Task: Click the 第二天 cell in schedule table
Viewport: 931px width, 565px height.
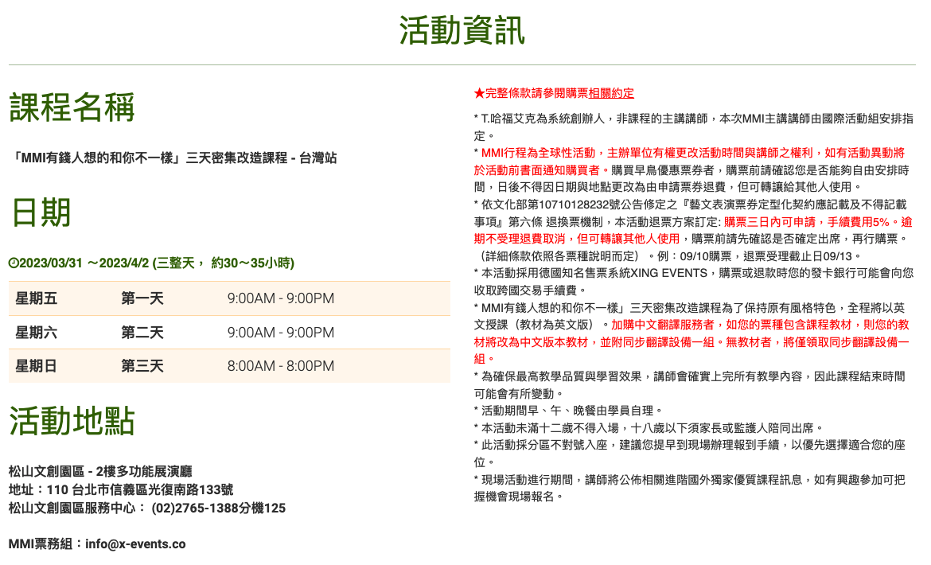Action: point(142,332)
